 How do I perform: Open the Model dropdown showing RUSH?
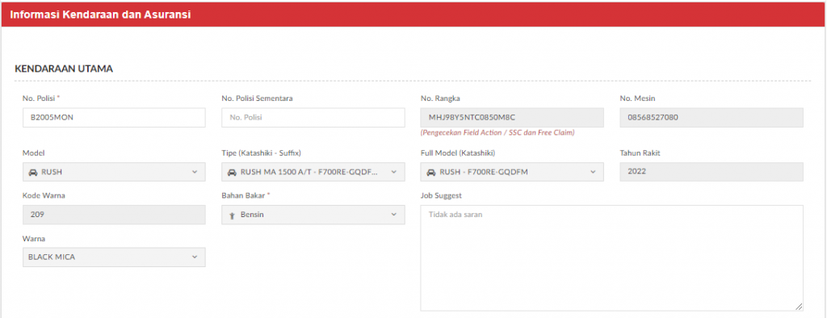[114, 172]
